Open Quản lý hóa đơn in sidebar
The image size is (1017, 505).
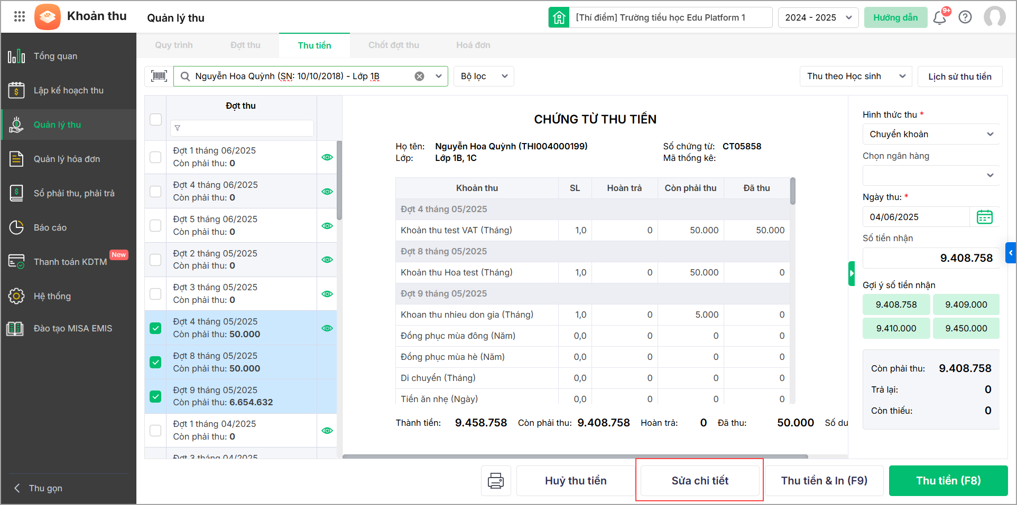coord(69,159)
